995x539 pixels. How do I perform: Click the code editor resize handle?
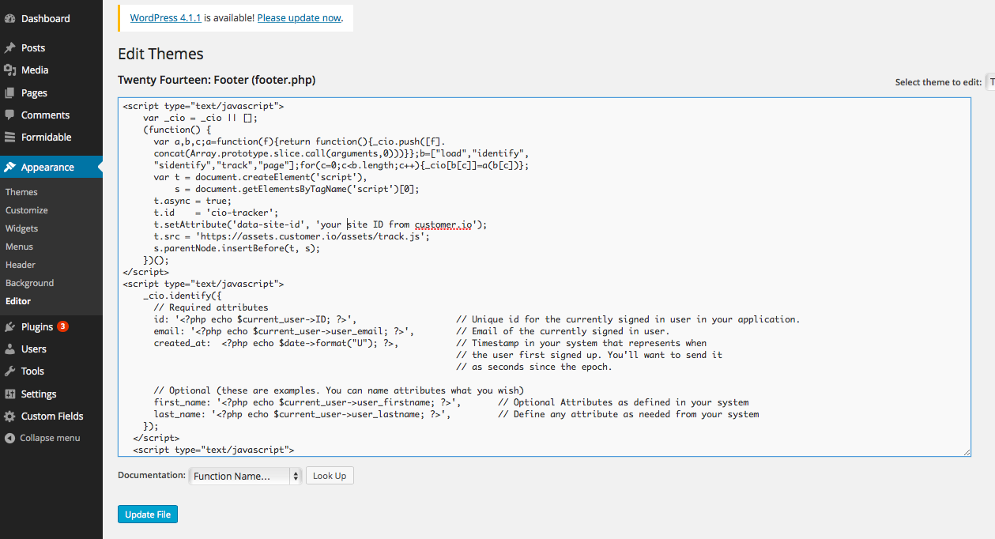click(x=967, y=451)
